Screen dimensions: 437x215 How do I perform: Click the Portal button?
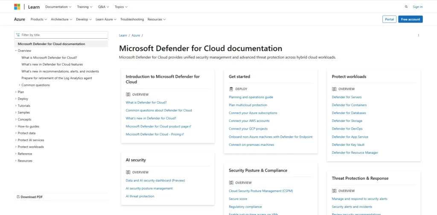389,19
